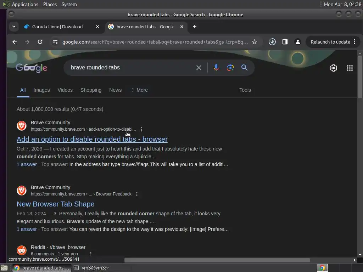Click the Brave favicon of second result
Screen dimensions: 363x272
(22, 190)
